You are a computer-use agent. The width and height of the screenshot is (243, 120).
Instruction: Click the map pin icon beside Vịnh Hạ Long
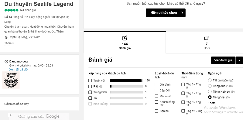point(6,37)
